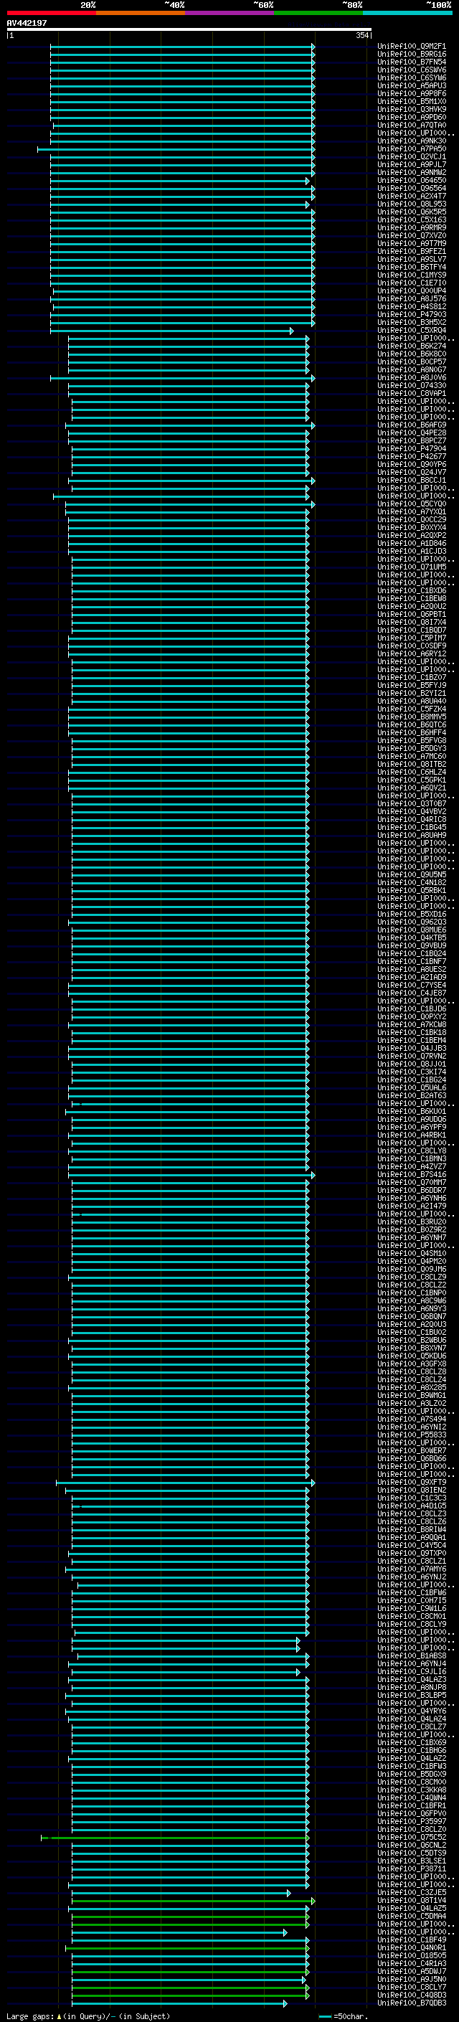Screen dimensions: 459x2022
Task: Open hit UniRef100_O64650
Action: pyautogui.click(x=412, y=181)
